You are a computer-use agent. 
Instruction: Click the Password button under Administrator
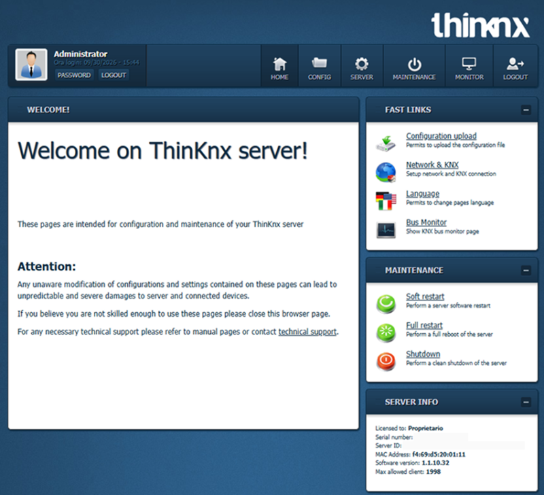click(x=74, y=75)
